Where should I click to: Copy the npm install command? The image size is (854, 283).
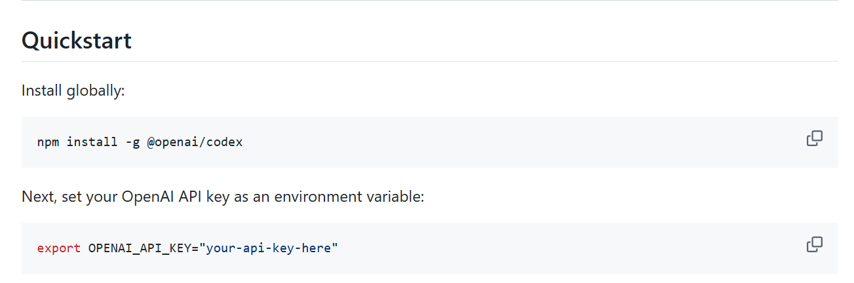click(x=814, y=138)
